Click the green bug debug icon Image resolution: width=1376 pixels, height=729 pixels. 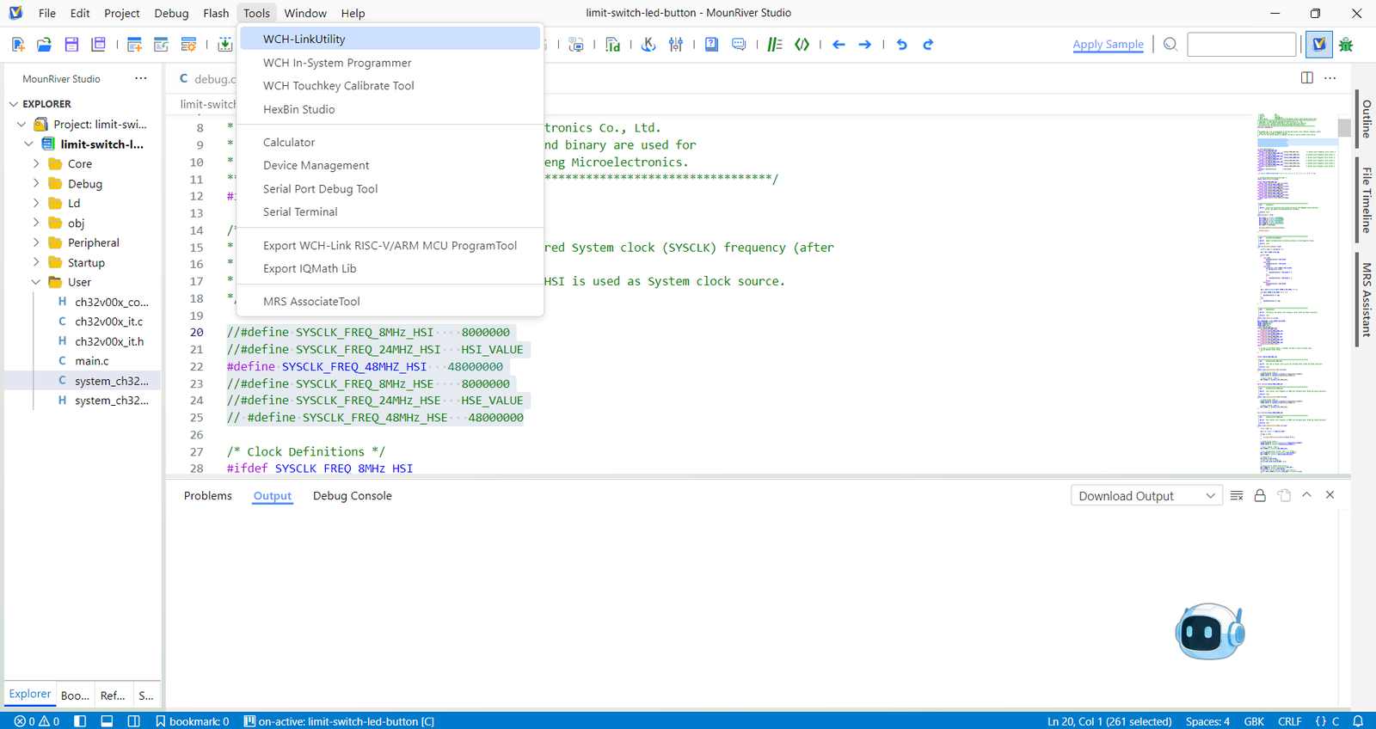click(x=1346, y=45)
